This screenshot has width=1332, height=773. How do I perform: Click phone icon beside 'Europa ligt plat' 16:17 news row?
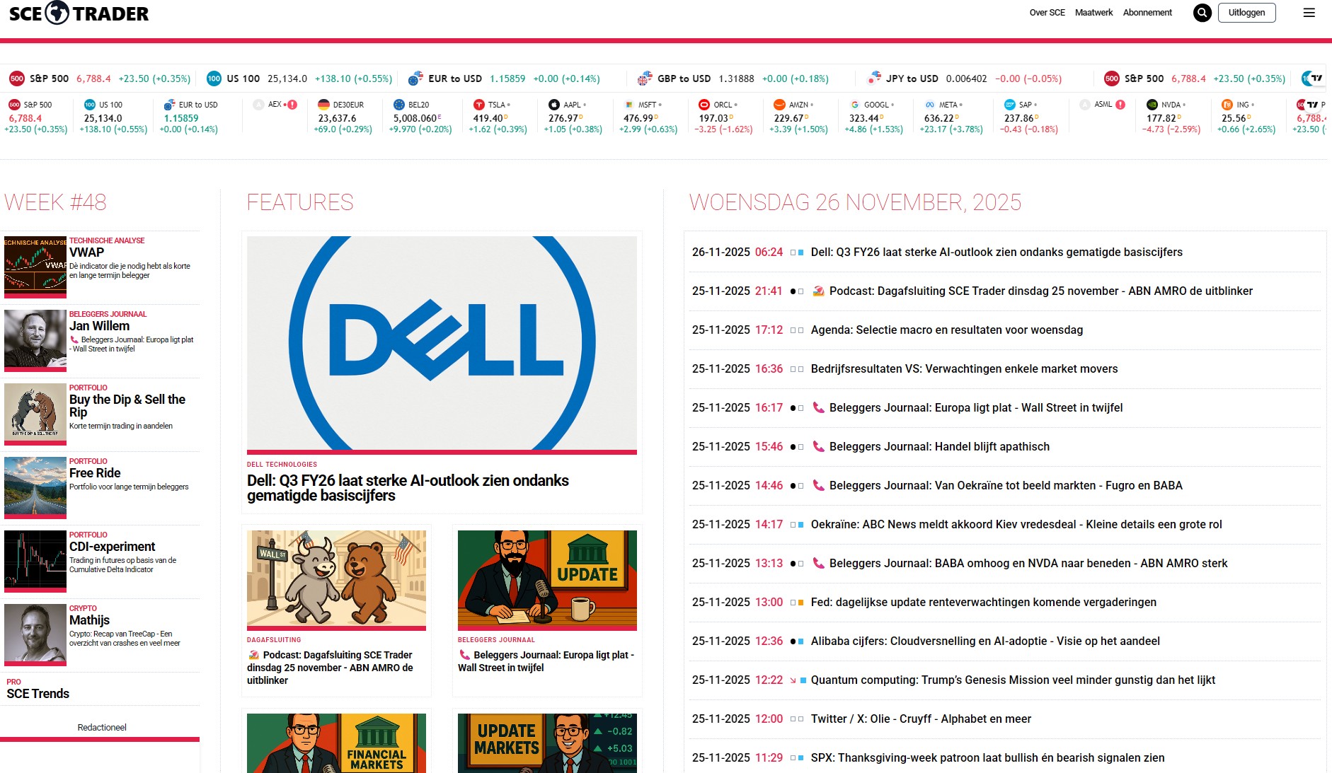819,407
